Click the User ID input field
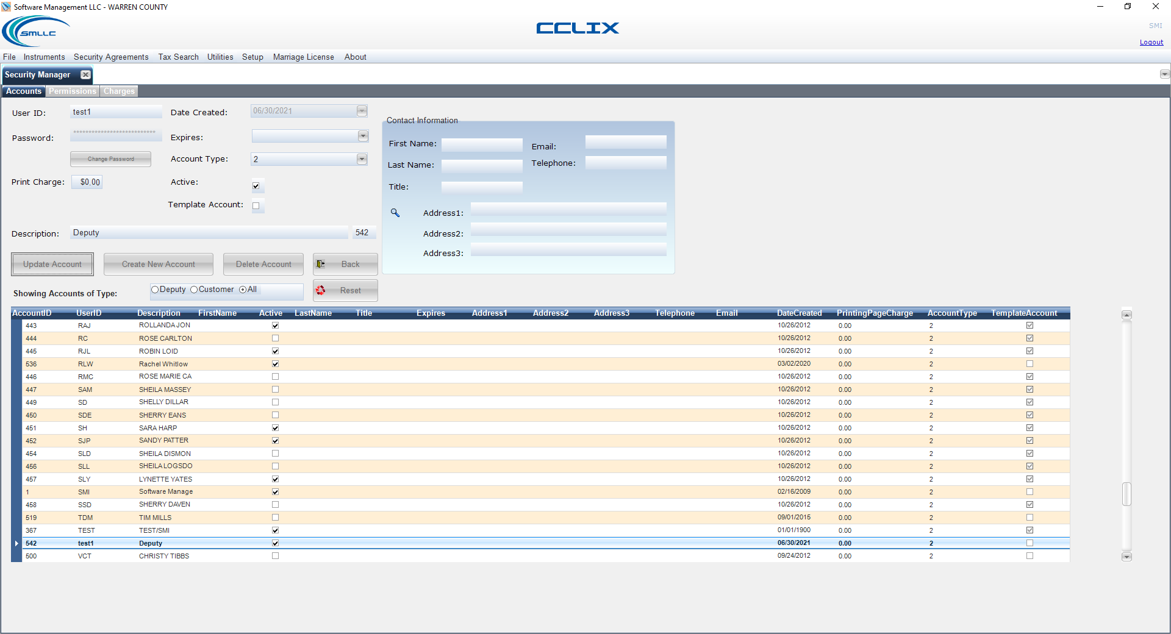This screenshot has width=1171, height=634. coord(116,112)
